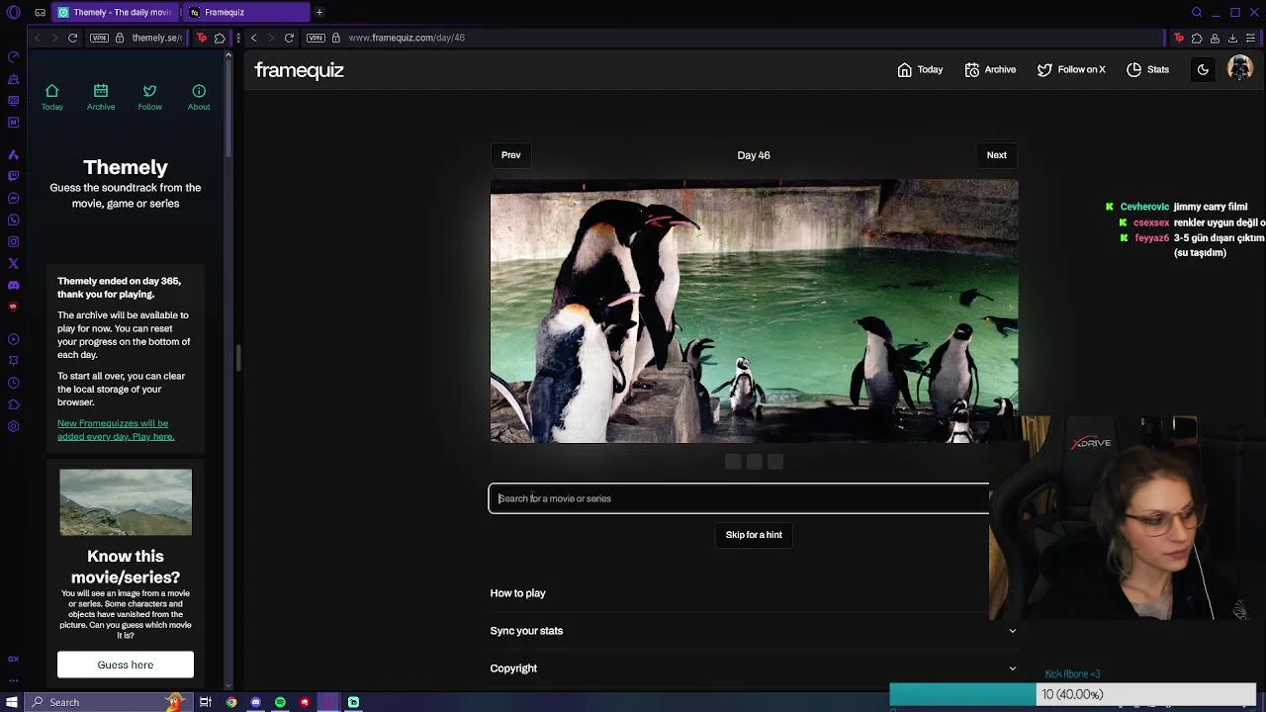
Task: Open extensions puzzle icon in right toolbar
Action: [x=1197, y=38]
